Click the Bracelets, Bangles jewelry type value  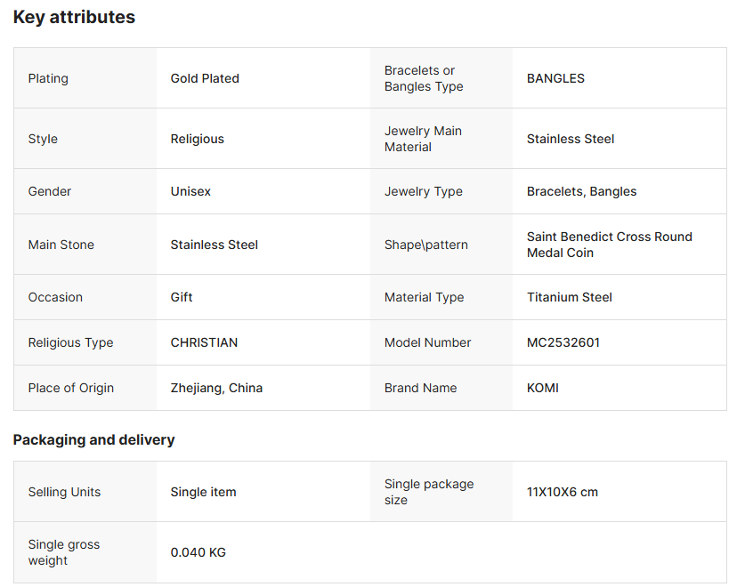coord(581,191)
